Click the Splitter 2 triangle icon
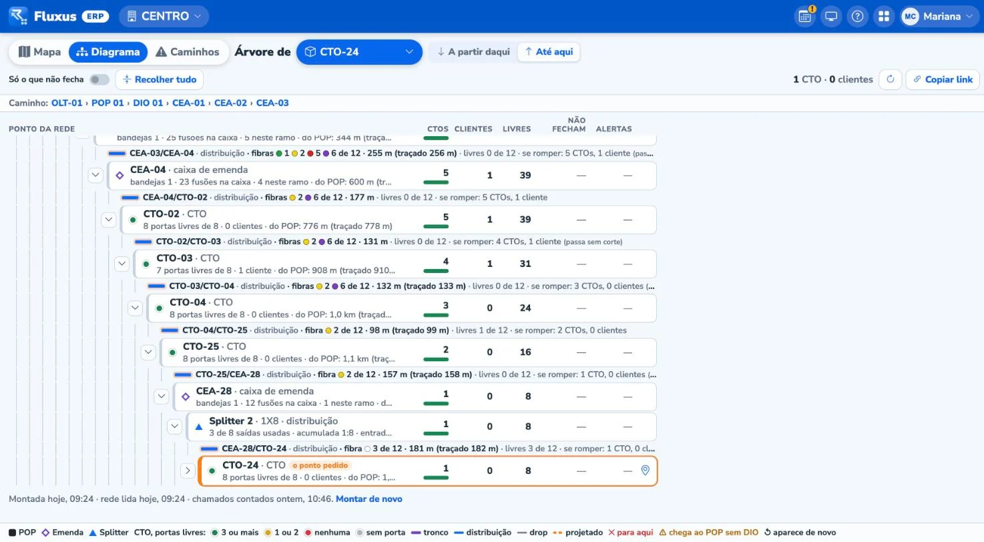 pos(198,427)
